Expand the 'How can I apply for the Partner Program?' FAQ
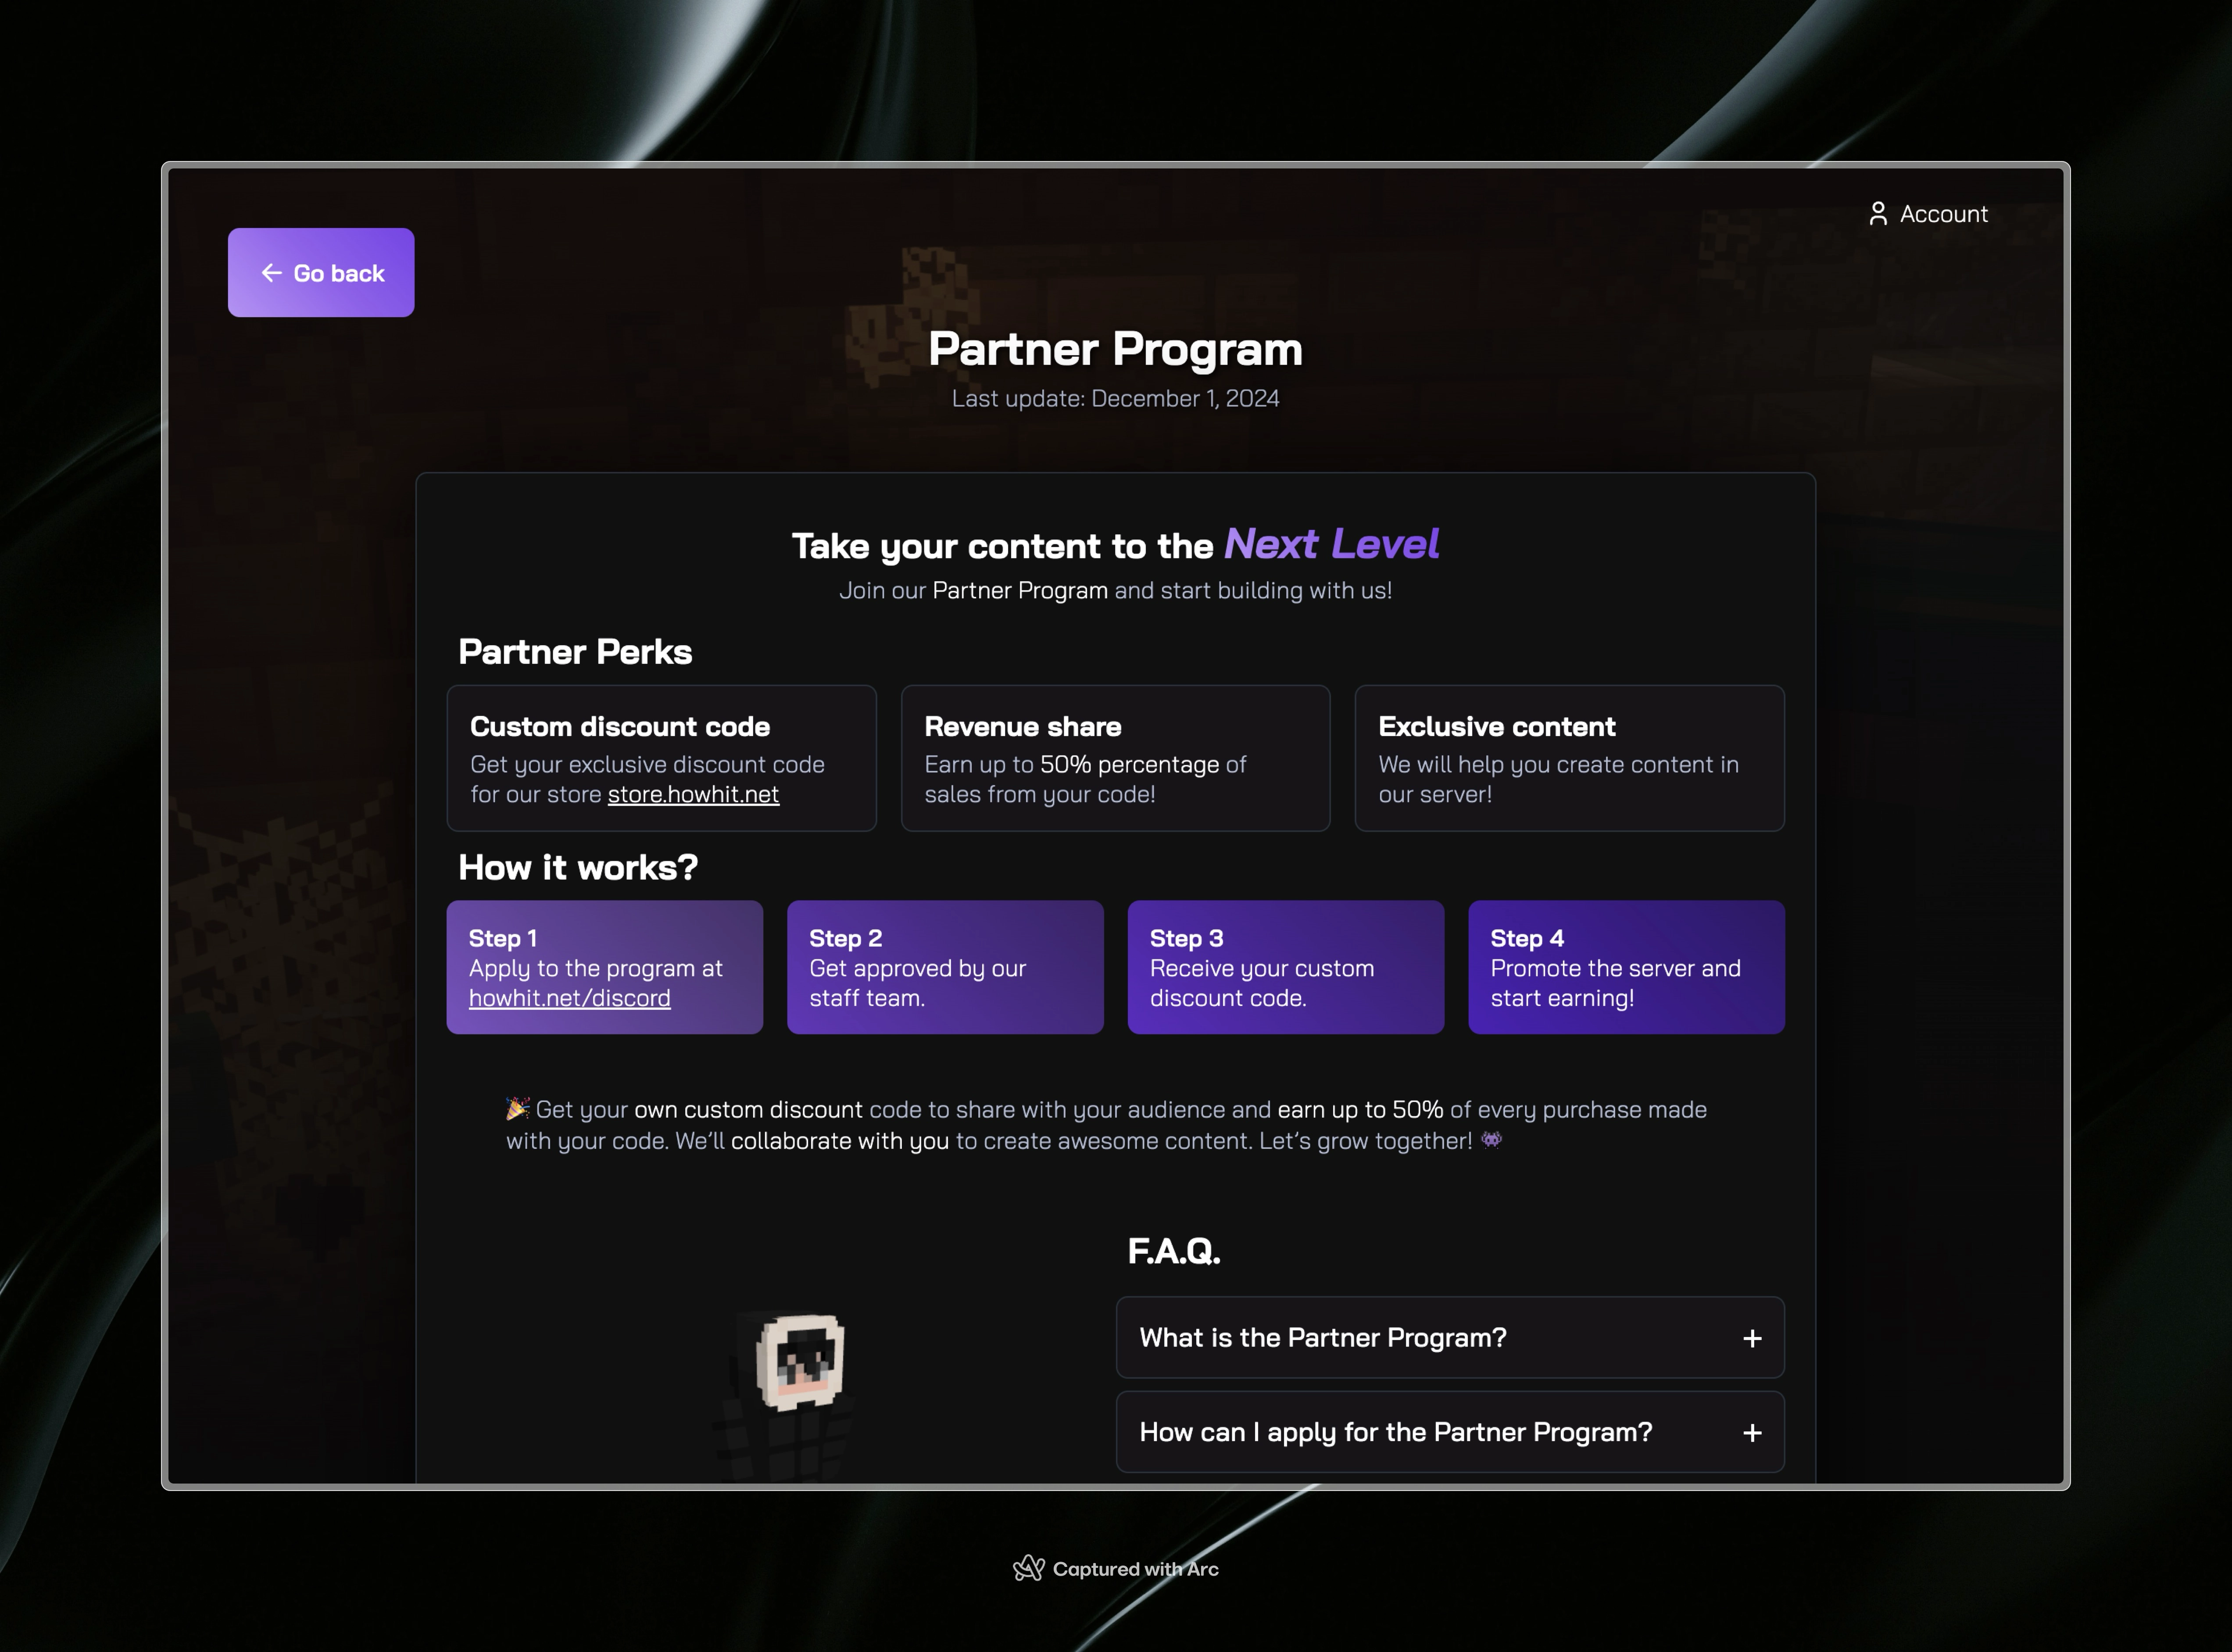Viewport: 2232px width, 1652px height. [1449, 1432]
